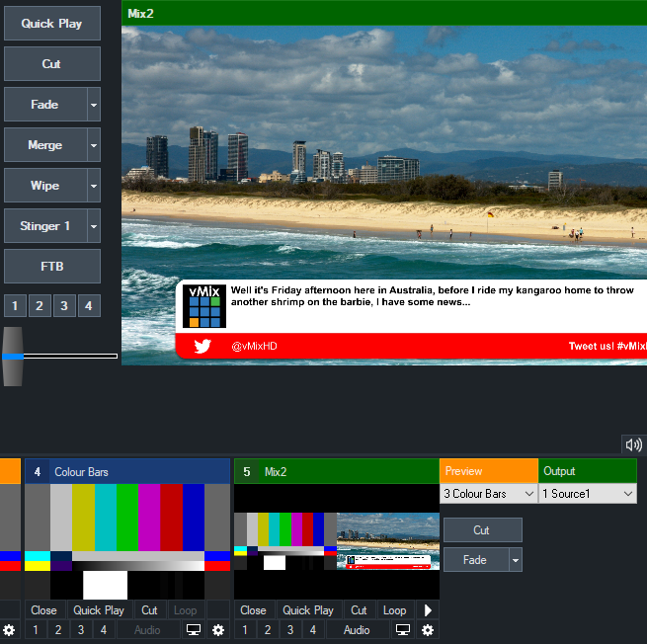
Task: Open the Preview source dropdown showing 3 Colour Bars
Action: [x=489, y=494]
